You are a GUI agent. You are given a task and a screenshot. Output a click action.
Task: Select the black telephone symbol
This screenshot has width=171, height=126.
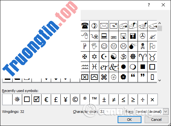pos(85,26)
